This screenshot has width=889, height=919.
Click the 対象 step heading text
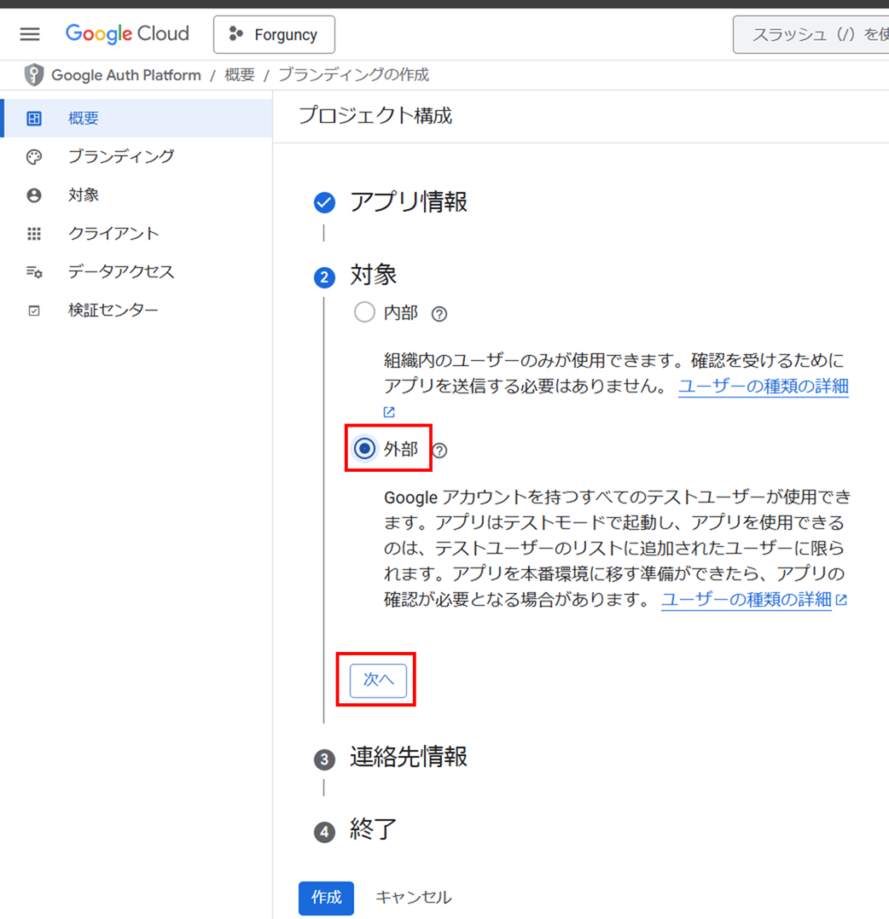(374, 274)
